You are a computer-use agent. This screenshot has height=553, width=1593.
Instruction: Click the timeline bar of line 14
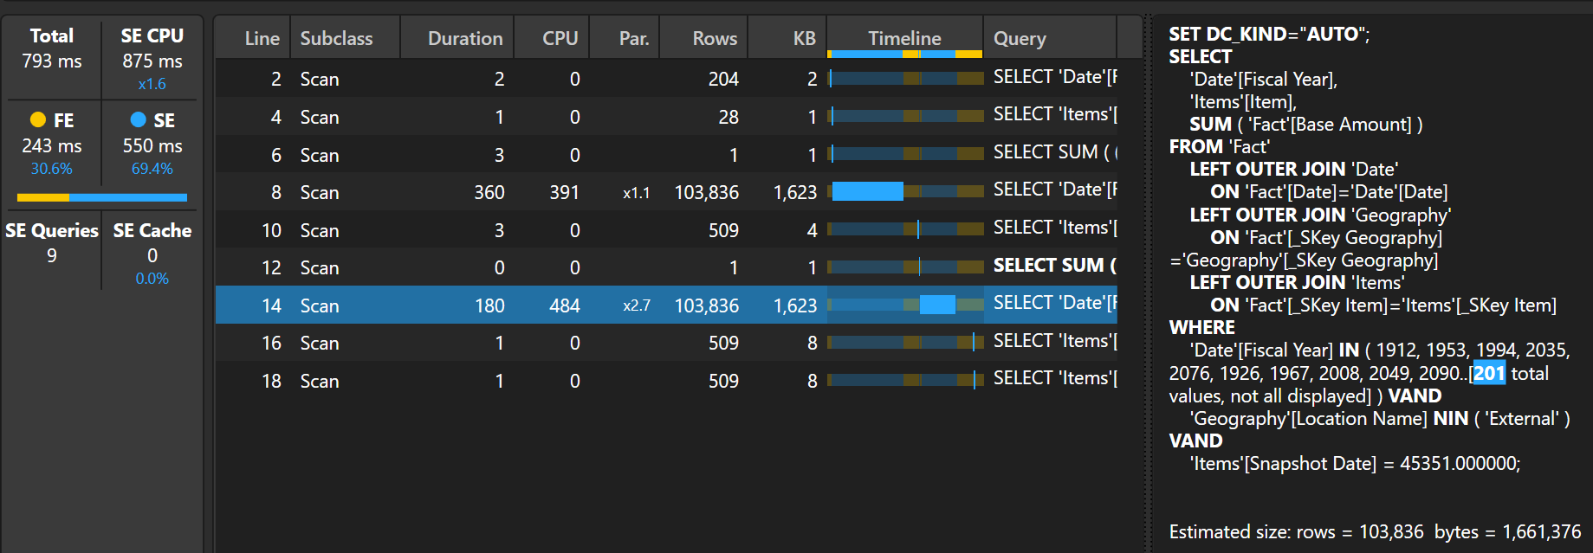point(936,305)
